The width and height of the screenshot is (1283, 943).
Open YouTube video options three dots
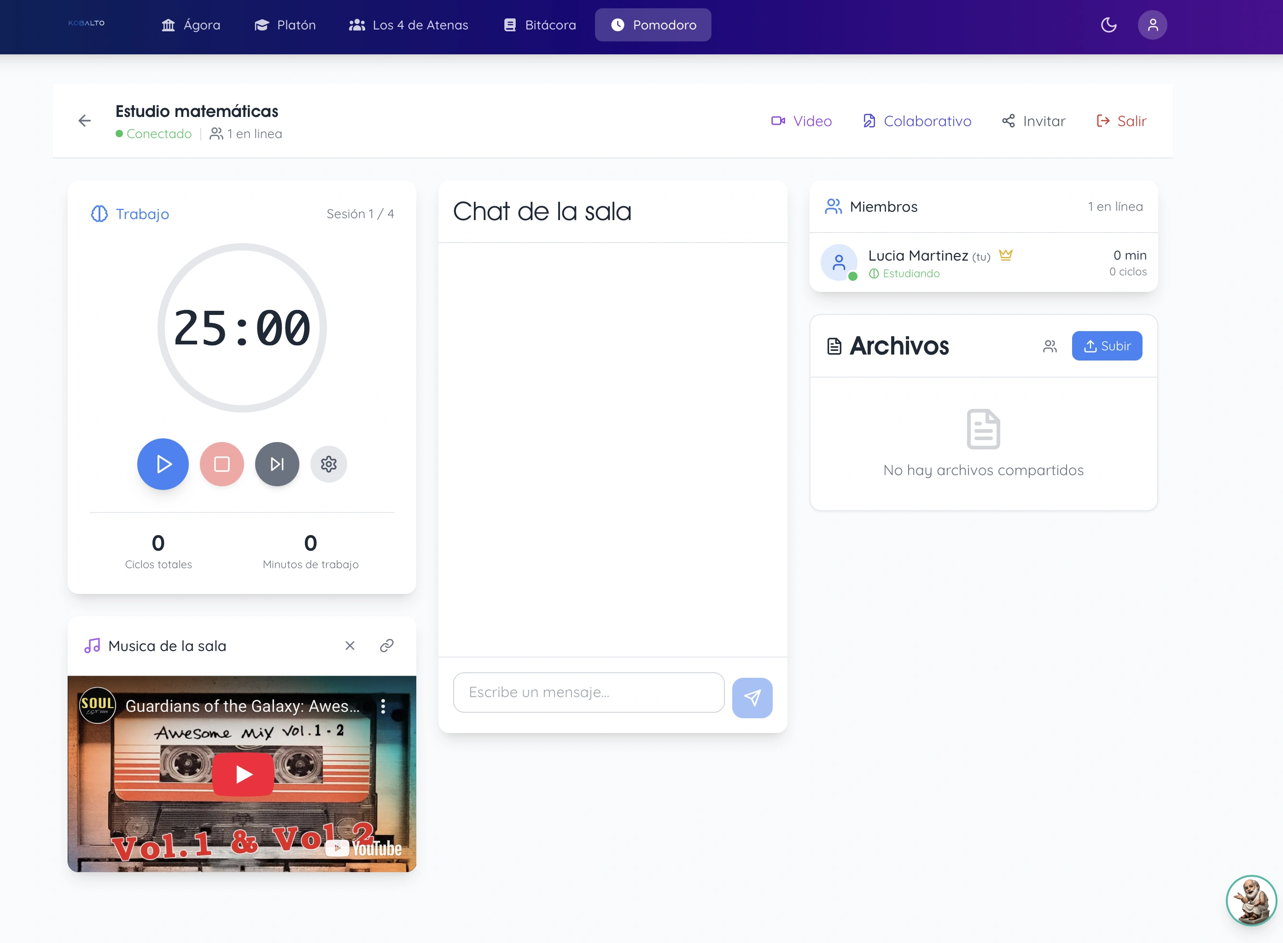click(383, 706)
